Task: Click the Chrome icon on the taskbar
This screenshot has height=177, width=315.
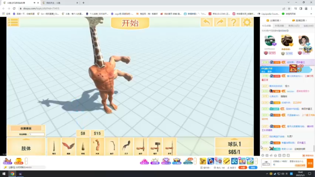Action: [13, 174]
